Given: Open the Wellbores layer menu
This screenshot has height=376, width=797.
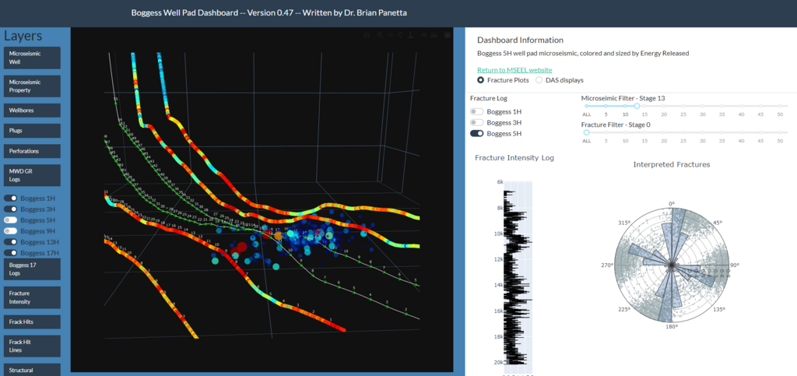Looking at the screenshot, I should click(x=32, y=110).
